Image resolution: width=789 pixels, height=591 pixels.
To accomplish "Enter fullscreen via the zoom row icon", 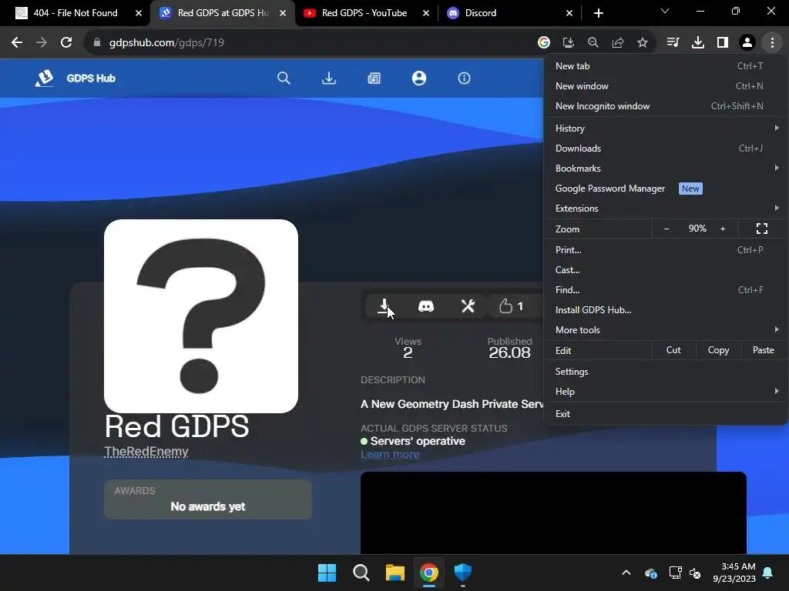I will [762, 229].
